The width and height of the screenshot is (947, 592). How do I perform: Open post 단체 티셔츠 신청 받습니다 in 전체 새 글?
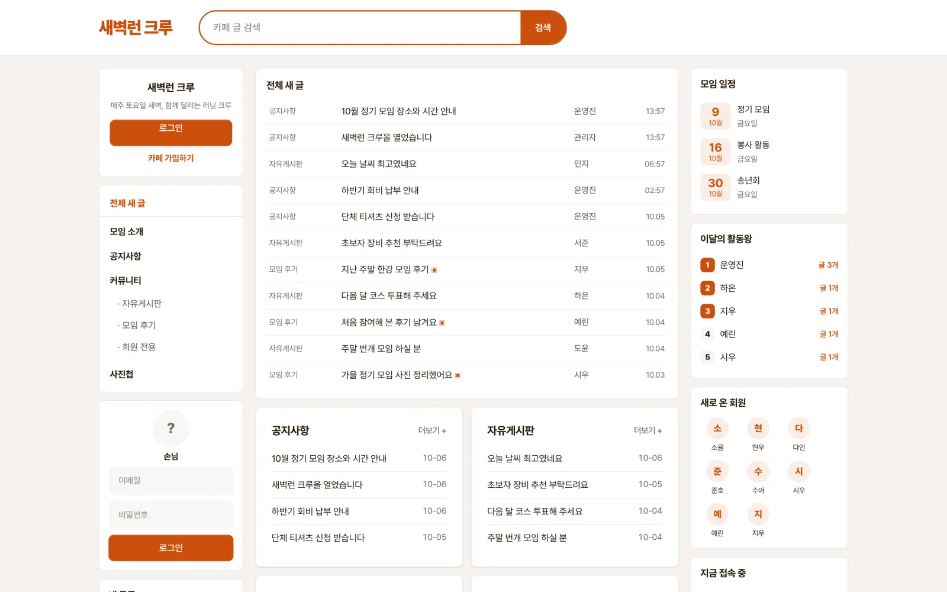(x=388, y=217)
